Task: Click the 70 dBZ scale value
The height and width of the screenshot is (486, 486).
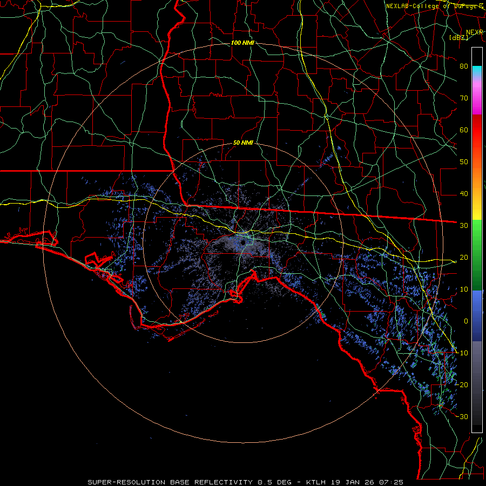Action: click(x=464, y=98)
